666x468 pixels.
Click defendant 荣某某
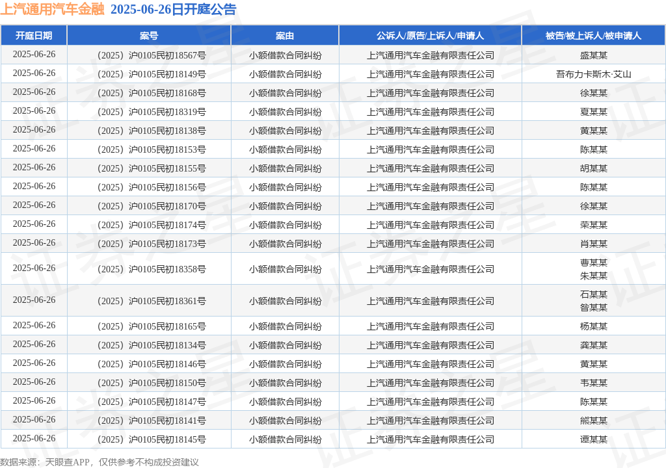click(594, 225)
